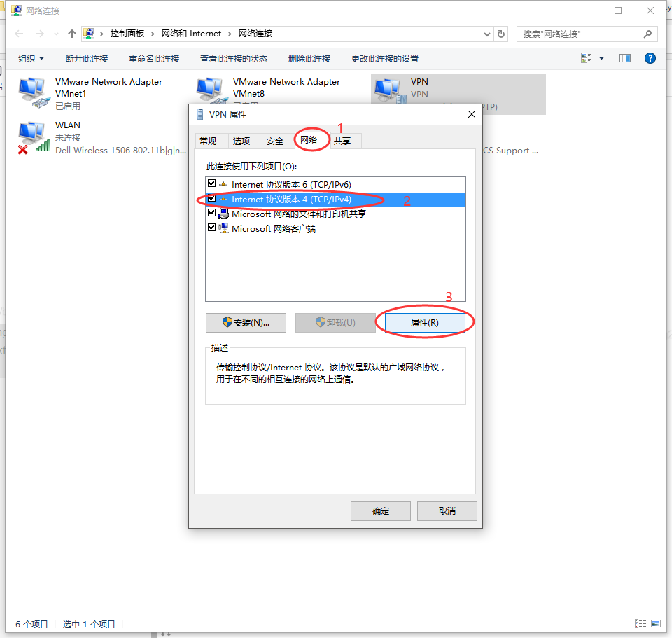The image size is (672, 638).
Task: Click the 确定 button
Action: click(381, 511)
